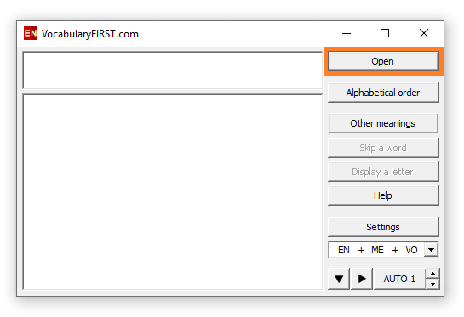Click the upper word display field
This screenshot has height=317, width=464.
pos(173,71)
